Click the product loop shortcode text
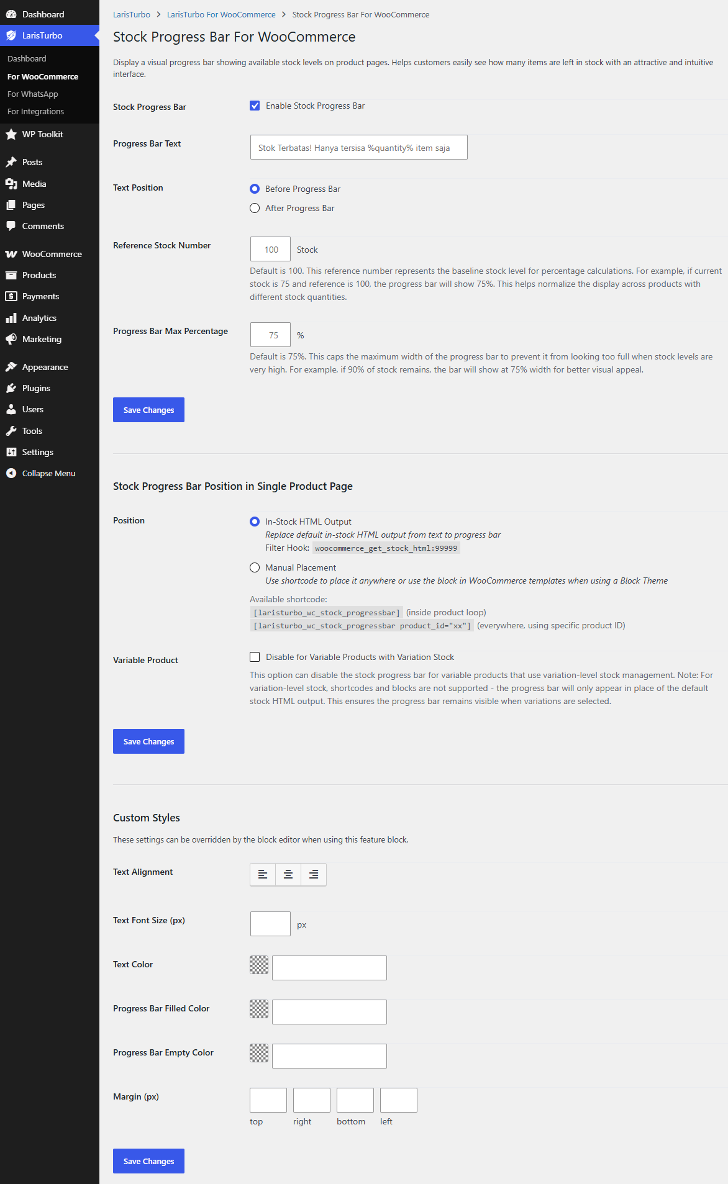The width and height of the screenshot is (728, 1184). coord(327,613)
